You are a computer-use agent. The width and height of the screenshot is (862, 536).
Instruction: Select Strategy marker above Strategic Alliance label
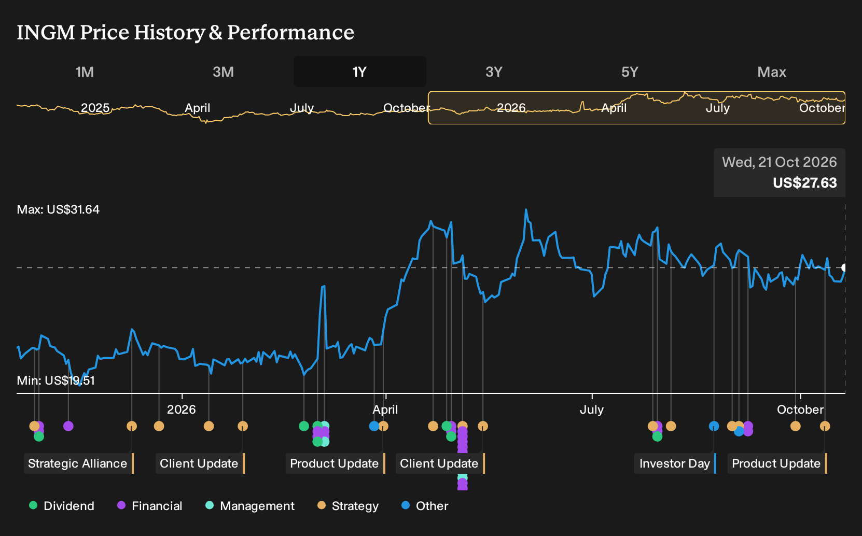coord(132,426)
